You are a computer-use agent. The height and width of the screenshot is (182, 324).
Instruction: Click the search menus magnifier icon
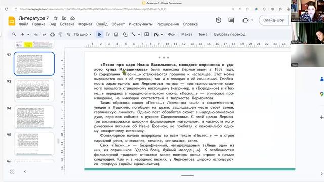(14, 34)
